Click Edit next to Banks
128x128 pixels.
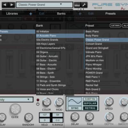click(91, 14)
